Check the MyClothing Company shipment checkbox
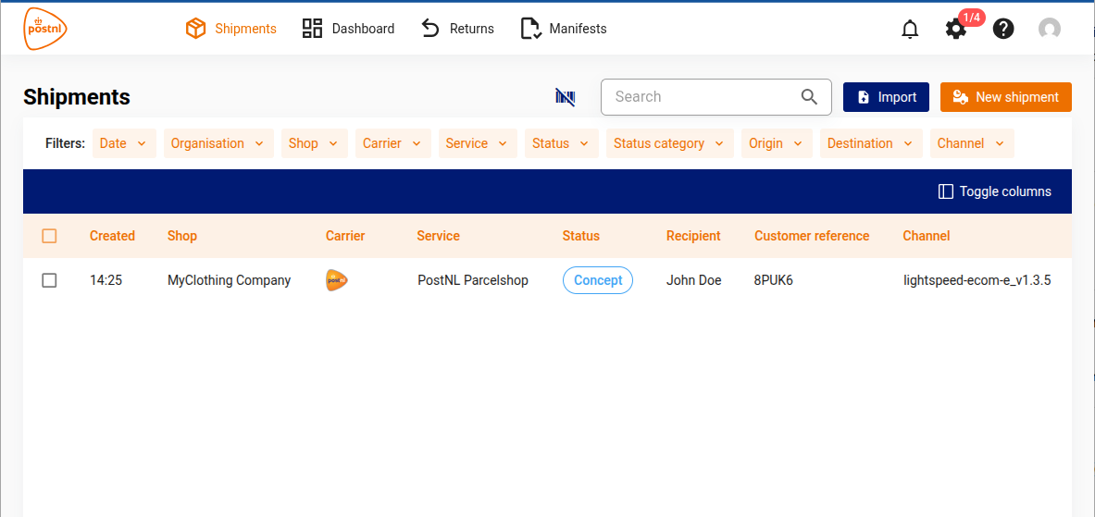Image resolution: width=1095 pixels, height=517 pixels. (x=50, y=280)
